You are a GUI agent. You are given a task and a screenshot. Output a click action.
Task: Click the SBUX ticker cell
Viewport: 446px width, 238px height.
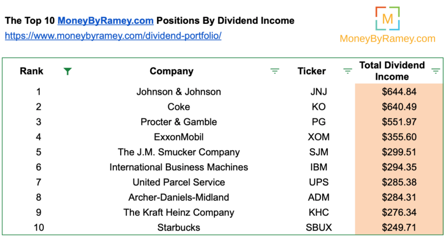click(x=318, y=228)
